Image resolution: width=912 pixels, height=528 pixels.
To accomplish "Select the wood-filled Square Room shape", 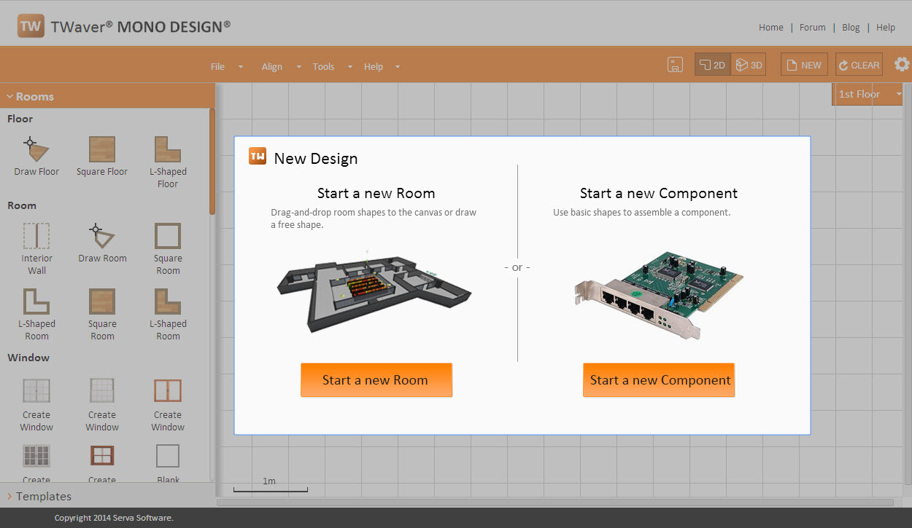I will [x=102, y=315].
